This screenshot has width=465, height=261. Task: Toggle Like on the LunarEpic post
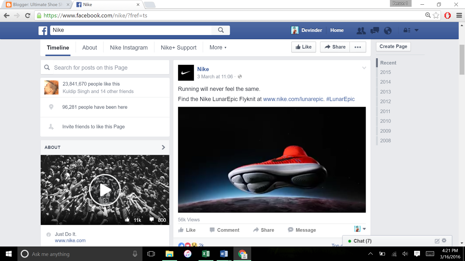point(187,230)
